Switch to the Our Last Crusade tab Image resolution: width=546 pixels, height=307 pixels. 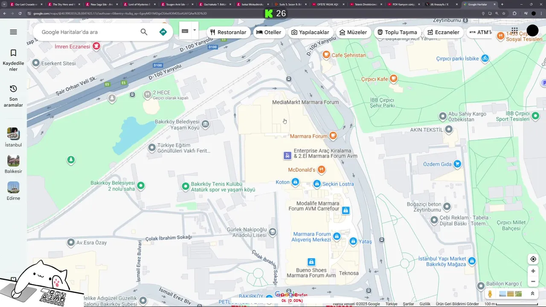pyautogui.click(x=26, y=4)
